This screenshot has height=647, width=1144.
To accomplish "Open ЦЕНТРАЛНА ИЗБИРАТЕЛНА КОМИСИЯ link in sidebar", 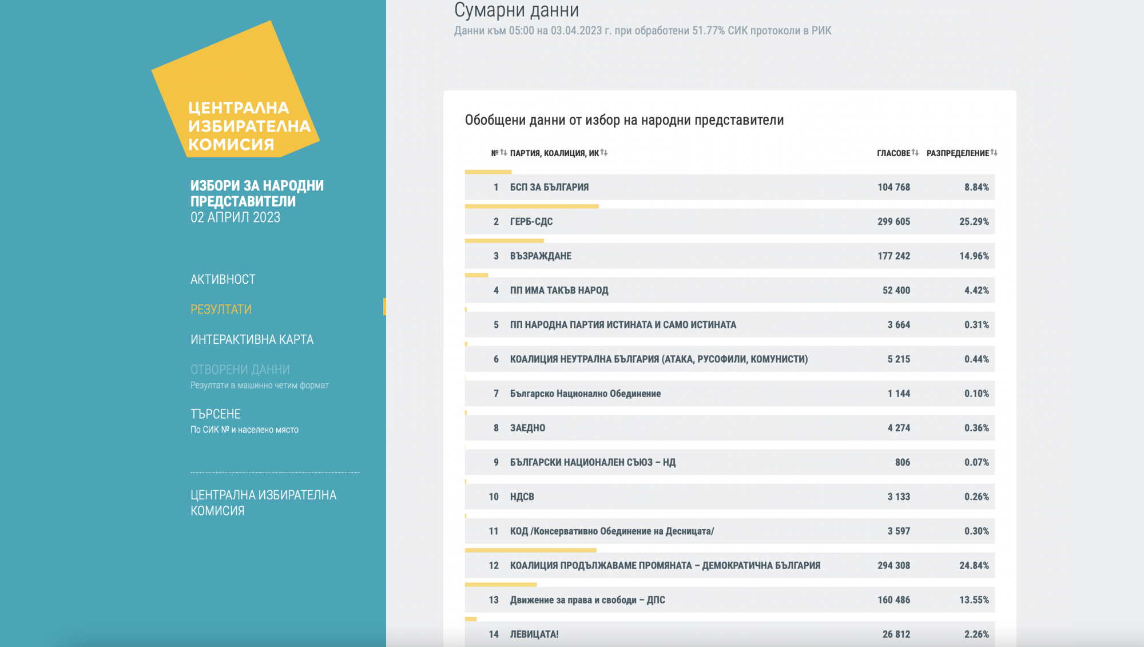I will [x=263, y=502].
